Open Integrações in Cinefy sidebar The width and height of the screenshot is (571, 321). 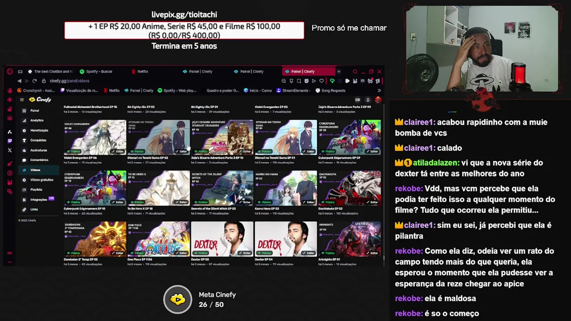38,199
